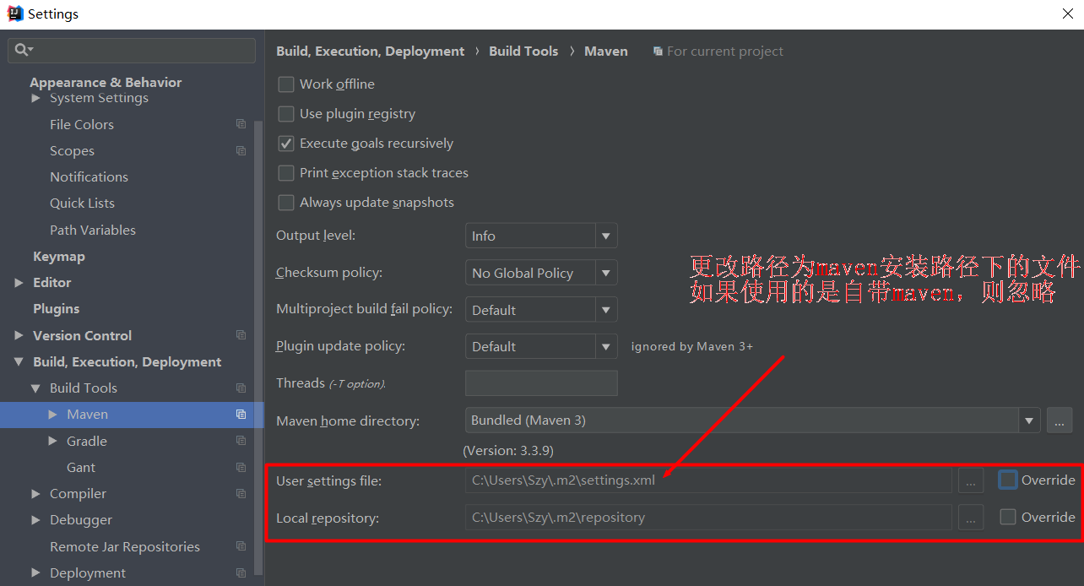1084x586 pixels.
Task: Select Scopes in settings tree
Action: tap(72, 150)
